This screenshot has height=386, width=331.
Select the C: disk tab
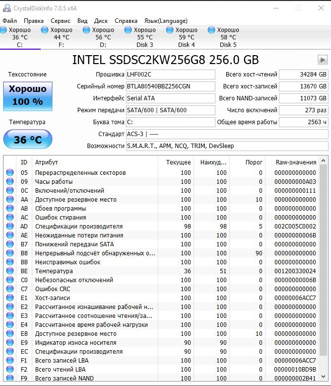(20, 37)
